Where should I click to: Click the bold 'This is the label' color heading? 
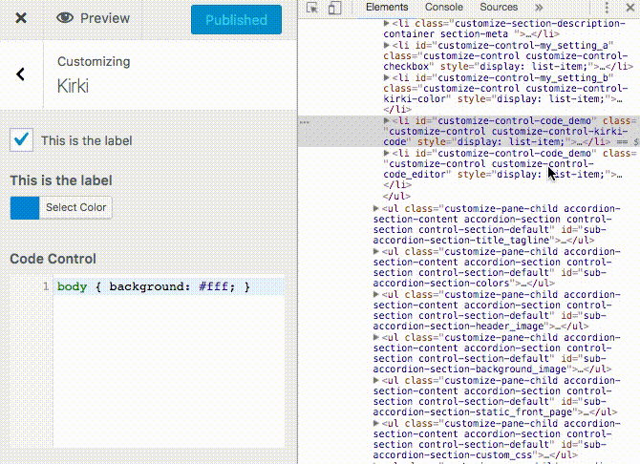[x=61, y=180]
